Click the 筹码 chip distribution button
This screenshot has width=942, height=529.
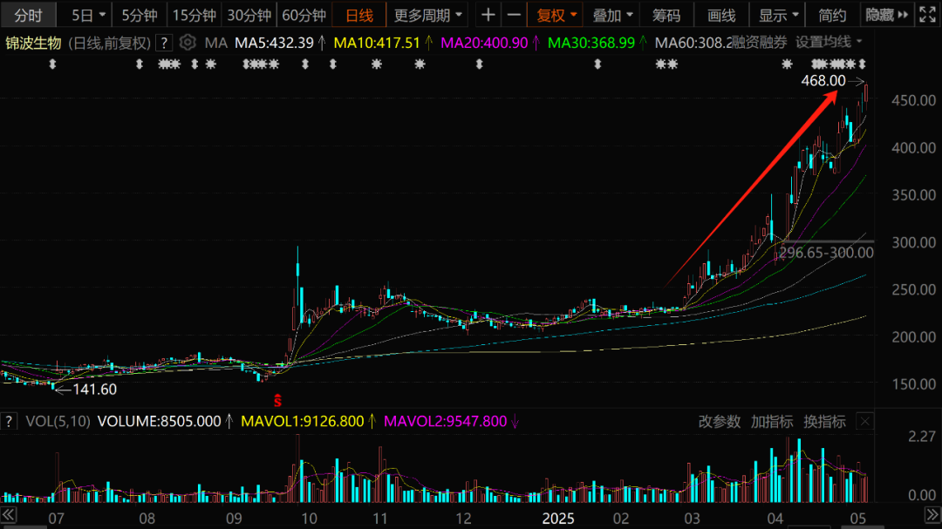pos(666,15)
